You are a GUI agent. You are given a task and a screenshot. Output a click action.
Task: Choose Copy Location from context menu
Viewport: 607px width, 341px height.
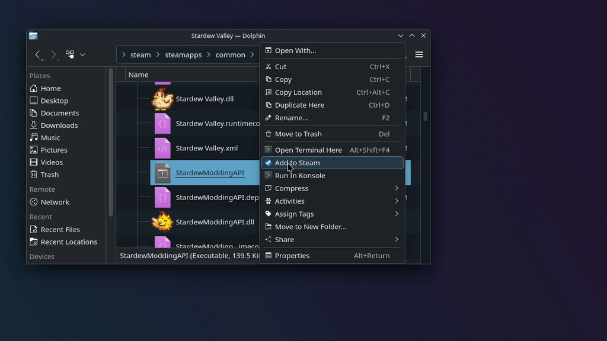pyautogui.click(x=332, y=92)
